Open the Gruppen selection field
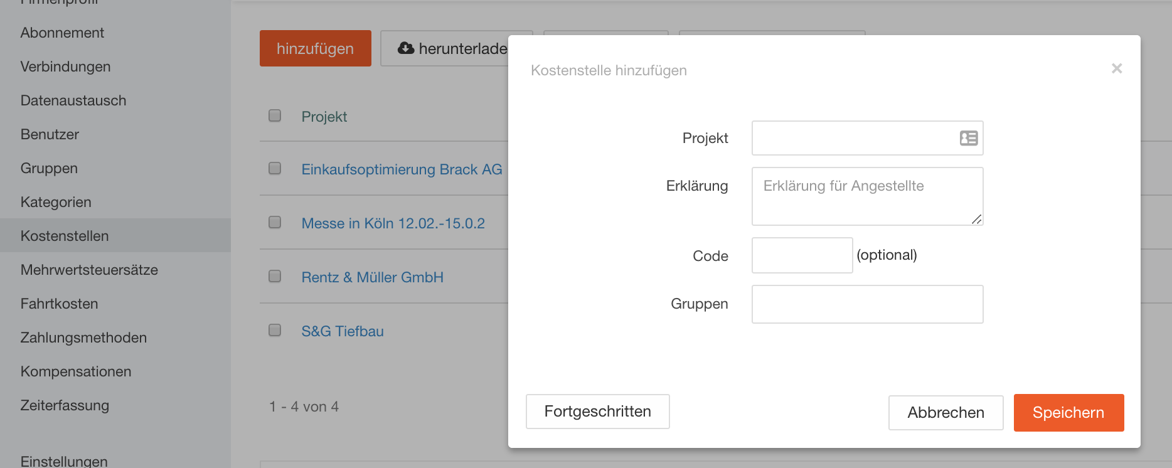Viewport: 1172px width, 468px height. click(867, 304)
